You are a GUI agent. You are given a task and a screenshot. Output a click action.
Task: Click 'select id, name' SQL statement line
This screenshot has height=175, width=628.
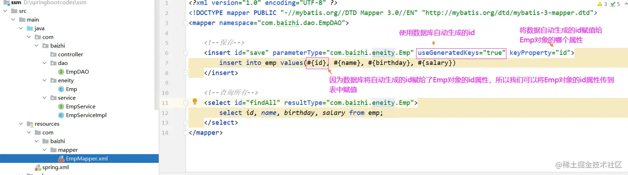coord(301,113)
